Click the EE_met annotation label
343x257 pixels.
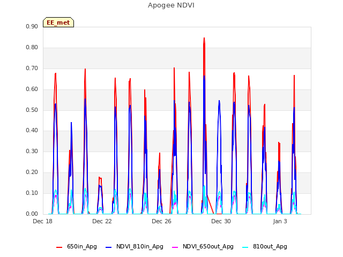coord(58,22)
